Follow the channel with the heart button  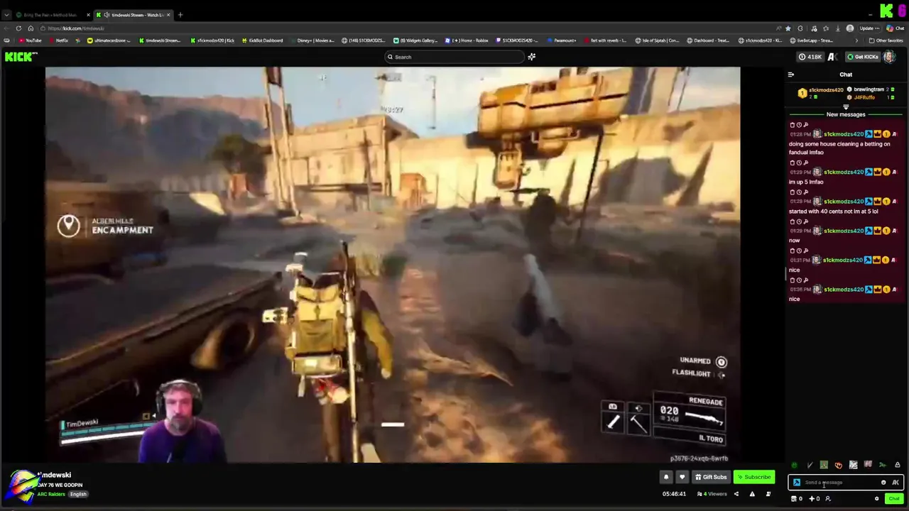(682, 477)
